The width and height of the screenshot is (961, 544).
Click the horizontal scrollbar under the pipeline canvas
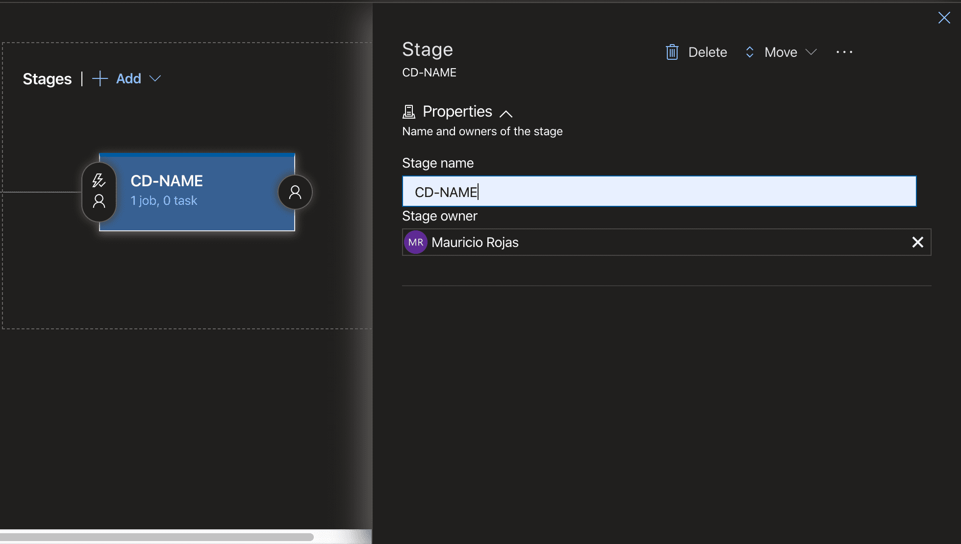point(157,537)
